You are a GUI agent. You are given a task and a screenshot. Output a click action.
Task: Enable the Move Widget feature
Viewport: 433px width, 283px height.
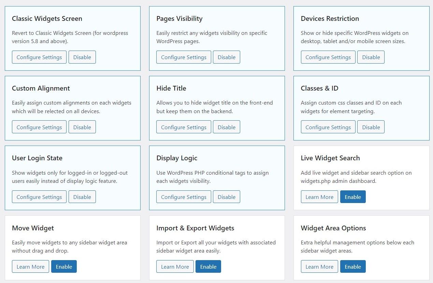[x=64, y=266]
